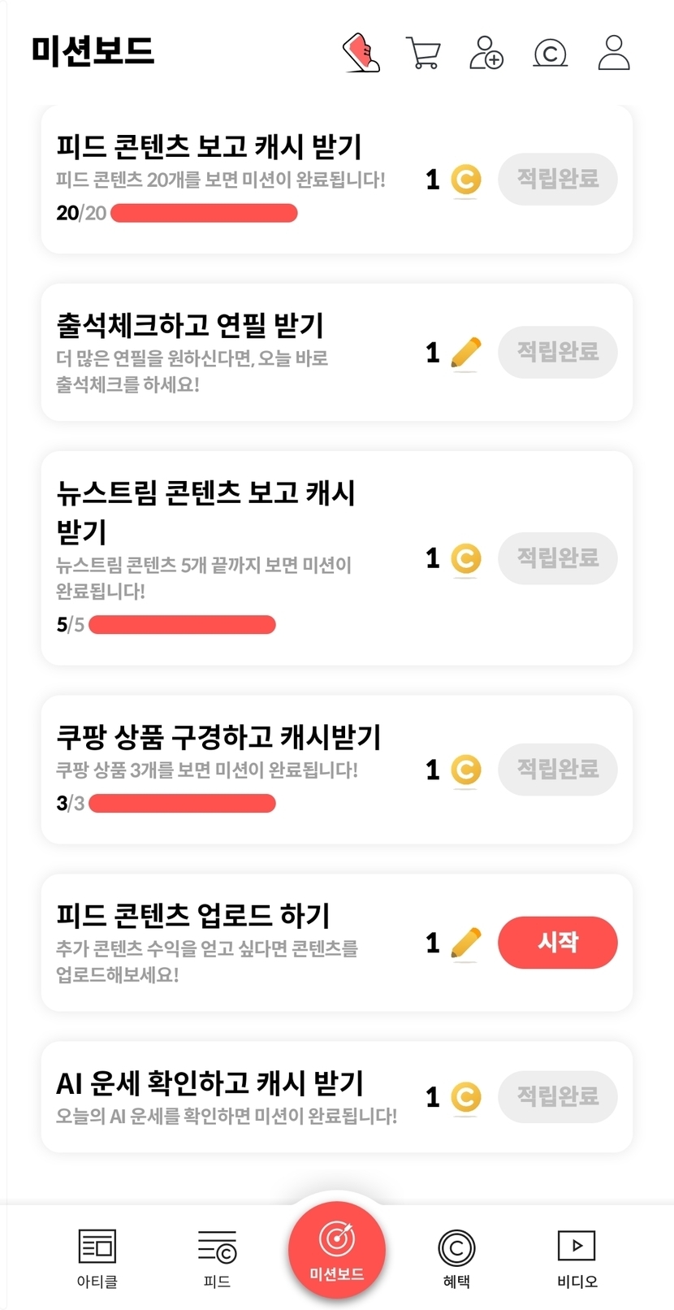Open the user profile icon
The image size is (674, 1310).
(614, 53)
